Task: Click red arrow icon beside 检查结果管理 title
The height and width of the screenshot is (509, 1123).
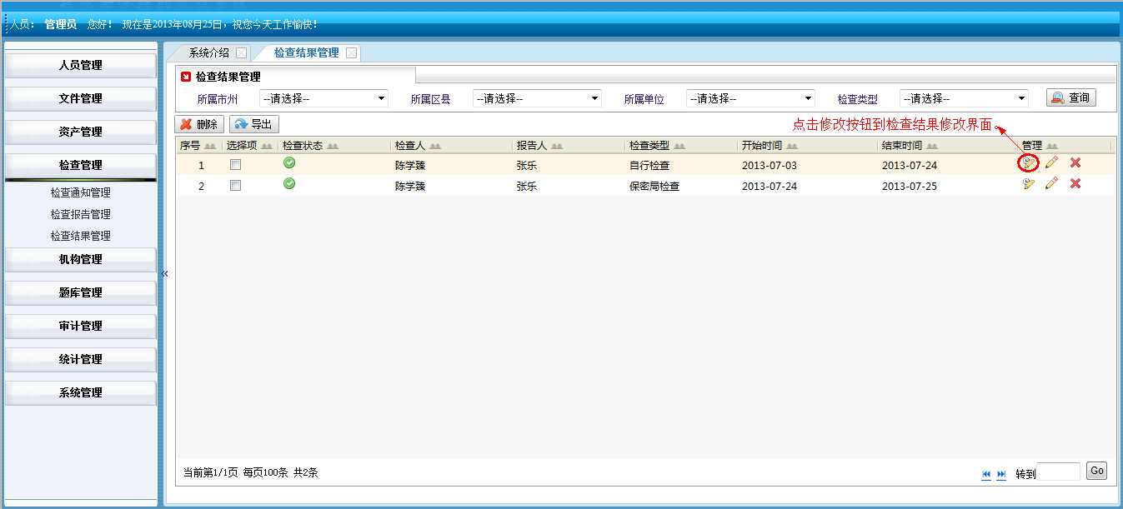Action: click(186, 77)
